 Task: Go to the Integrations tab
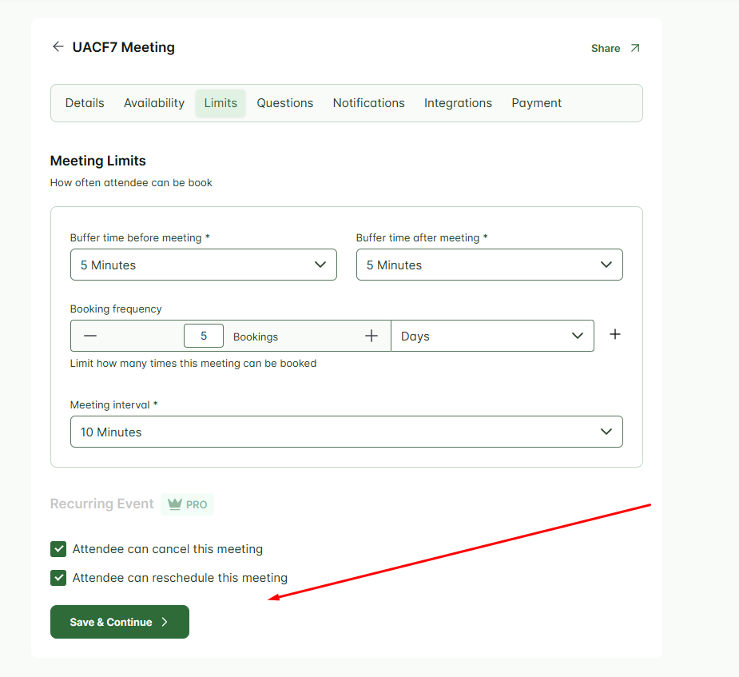tap(458, 103)
